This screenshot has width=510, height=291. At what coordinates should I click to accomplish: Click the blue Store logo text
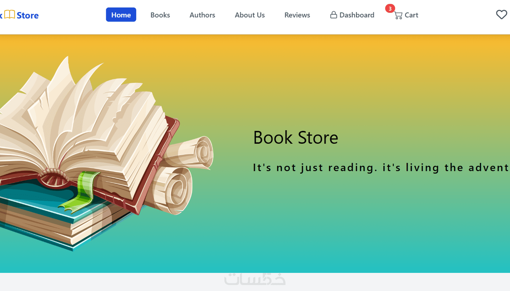pos(28,15)
